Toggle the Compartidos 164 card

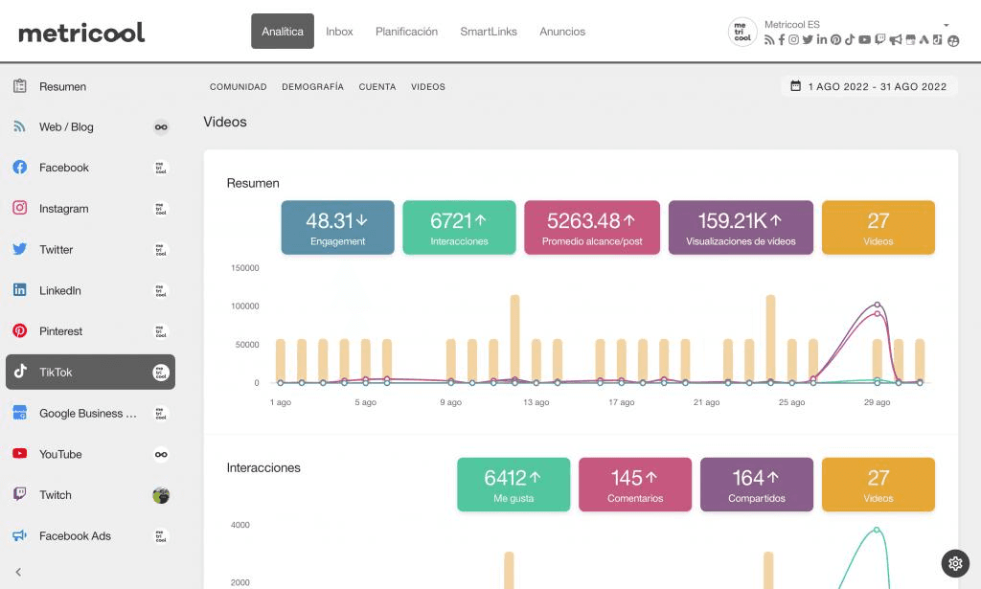coord(757,485)
